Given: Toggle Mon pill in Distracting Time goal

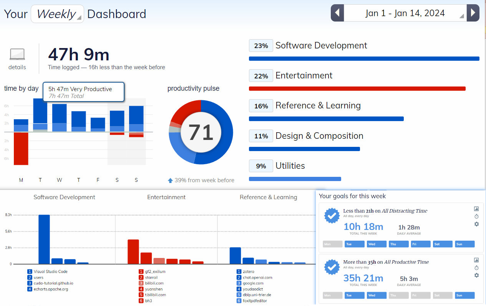Looking at the screenshot, I should click(333, 244).
